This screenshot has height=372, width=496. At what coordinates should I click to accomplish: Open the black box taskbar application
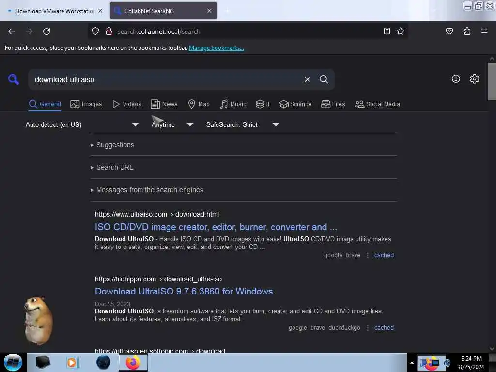point(43,362)
